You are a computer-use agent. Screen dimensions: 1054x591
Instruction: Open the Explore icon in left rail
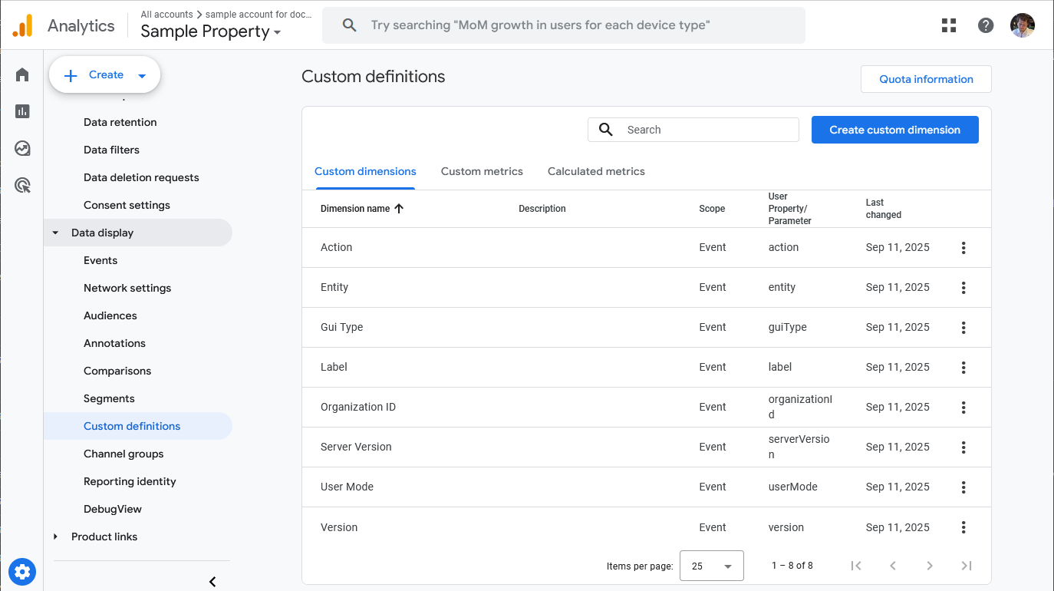(x=22, y=148)
